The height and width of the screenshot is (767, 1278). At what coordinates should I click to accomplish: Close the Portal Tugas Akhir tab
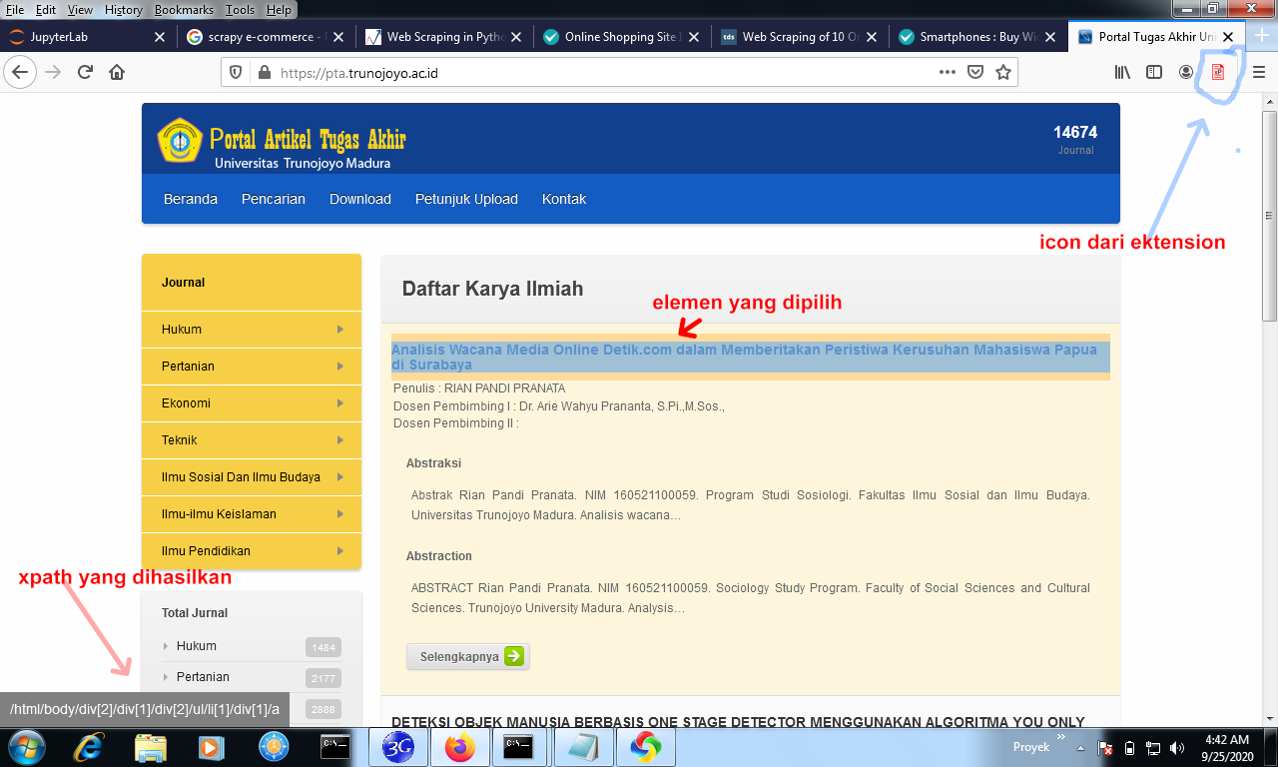coord(1229,37)
